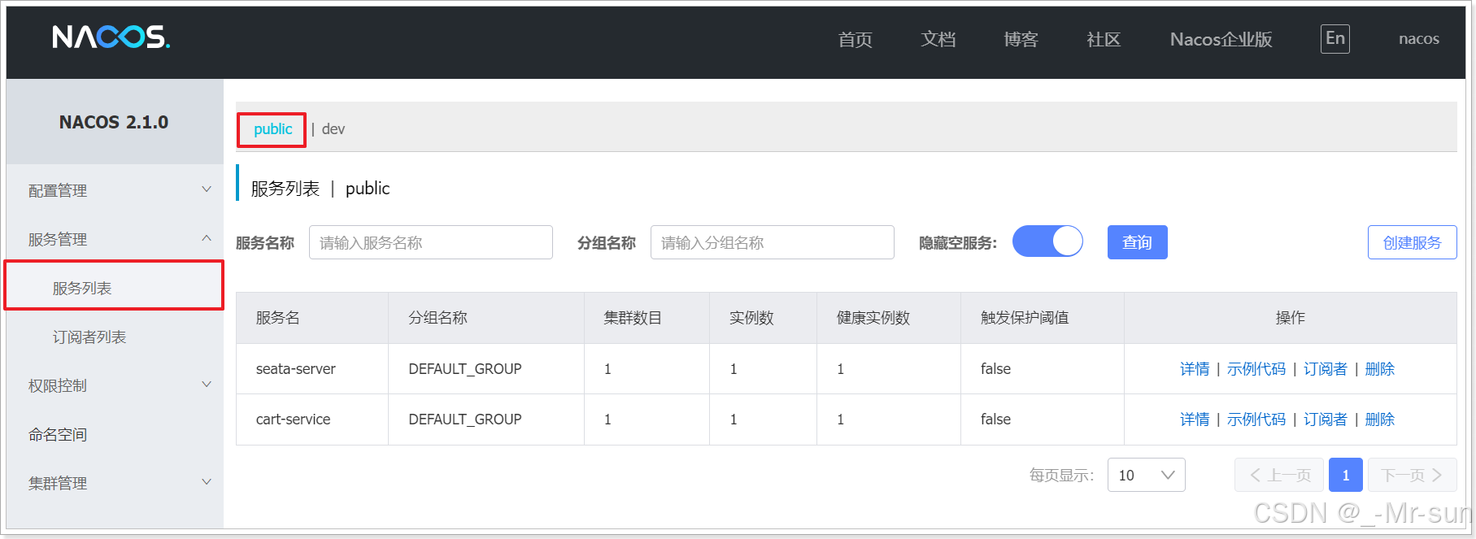Click the 下一页 pagination button
1476x539 pixels.
tap(1413, 475)
